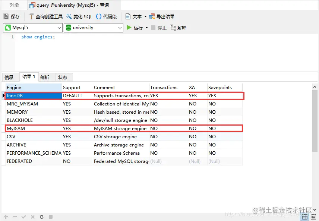This screenshot has height=221, width=319.
Task: Switch to form view icon at bottom right
Action: (x=313, y=217)
